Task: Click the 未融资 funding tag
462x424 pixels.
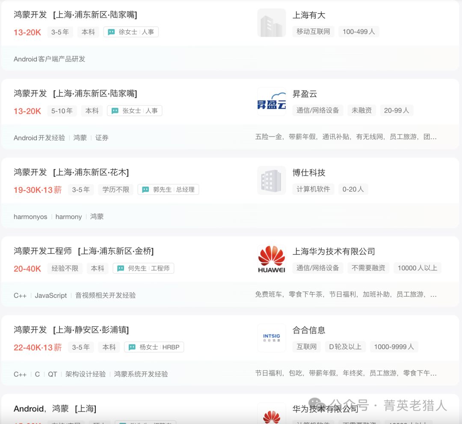Action: [x=361, y=110]
